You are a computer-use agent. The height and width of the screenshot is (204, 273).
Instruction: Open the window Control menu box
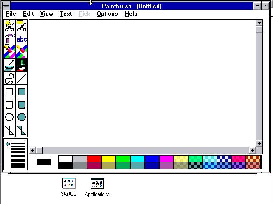coord(6,6)
